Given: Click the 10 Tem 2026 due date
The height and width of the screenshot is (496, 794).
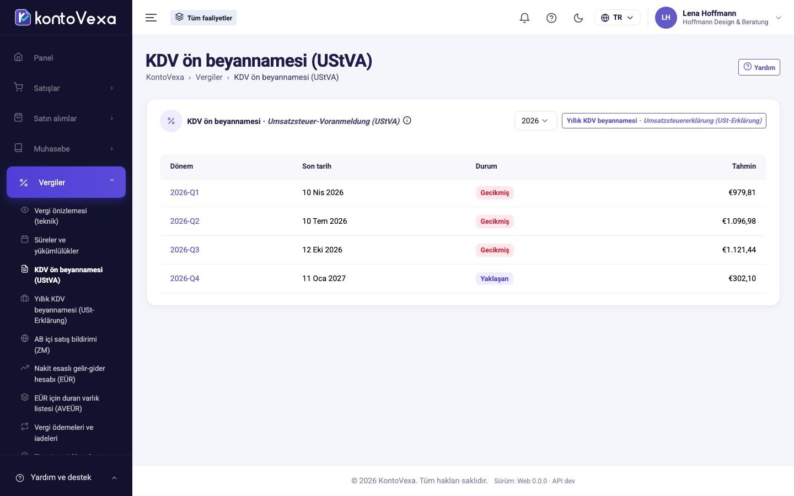Looking at the screenshot, I should [325, 221].
